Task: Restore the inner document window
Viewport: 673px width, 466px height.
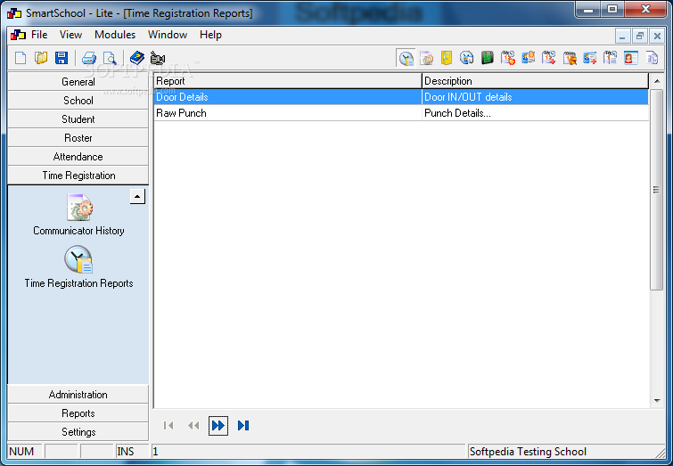Action: pos(639,36)
